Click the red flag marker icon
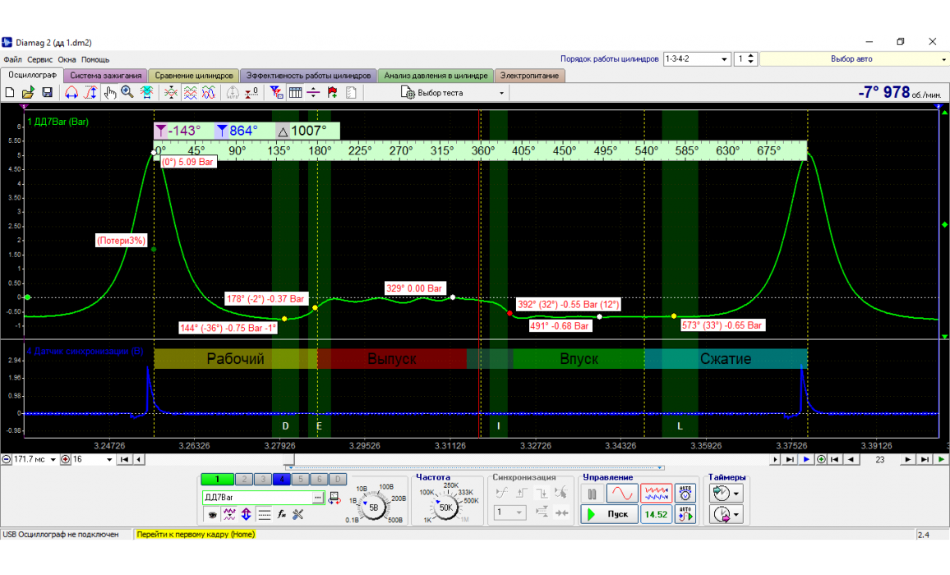 pyautogui.click(x=332, y=93)
